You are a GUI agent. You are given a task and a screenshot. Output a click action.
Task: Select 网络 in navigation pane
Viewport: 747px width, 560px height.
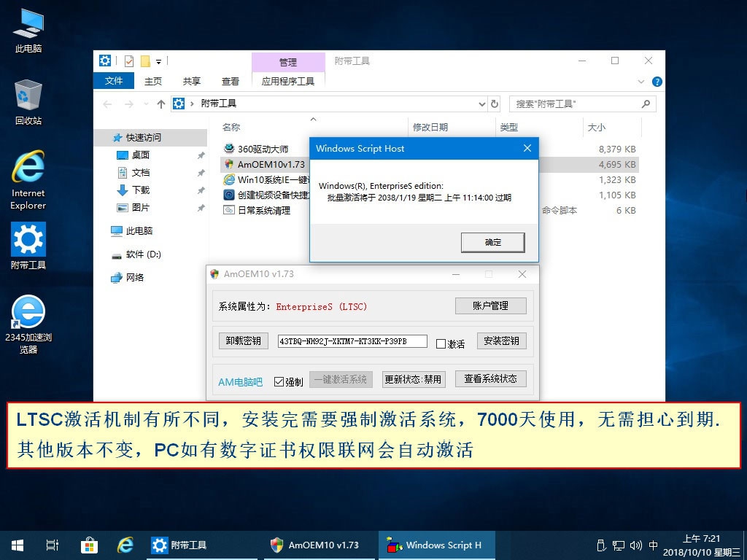point(135,278)
